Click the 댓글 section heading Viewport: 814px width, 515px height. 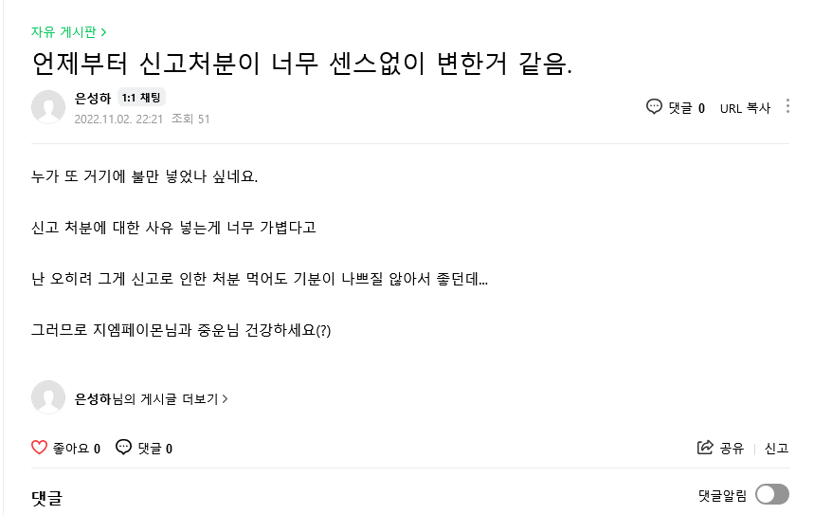46,497
